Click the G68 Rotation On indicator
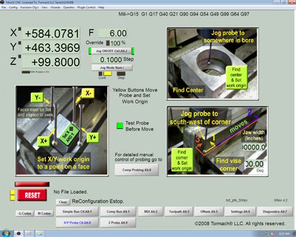 tap(26, 72)
